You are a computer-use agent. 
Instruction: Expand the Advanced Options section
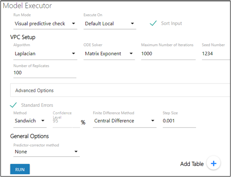tap(121, 90)
